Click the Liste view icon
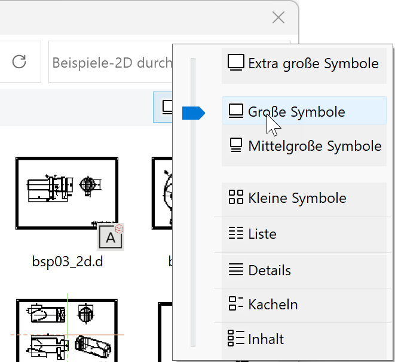The width and height of the screenshot is (395, 362). 236,233
